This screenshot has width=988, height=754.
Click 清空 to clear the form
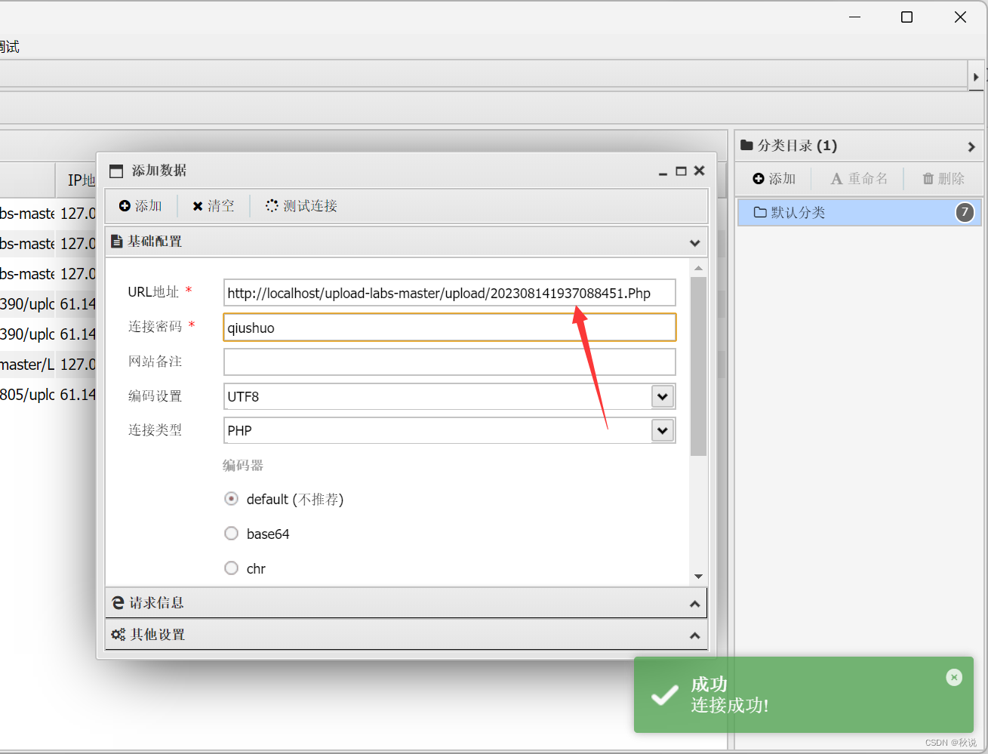[214, 206]
